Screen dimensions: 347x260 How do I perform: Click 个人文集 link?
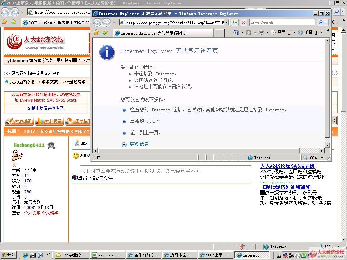coord(32,213)
